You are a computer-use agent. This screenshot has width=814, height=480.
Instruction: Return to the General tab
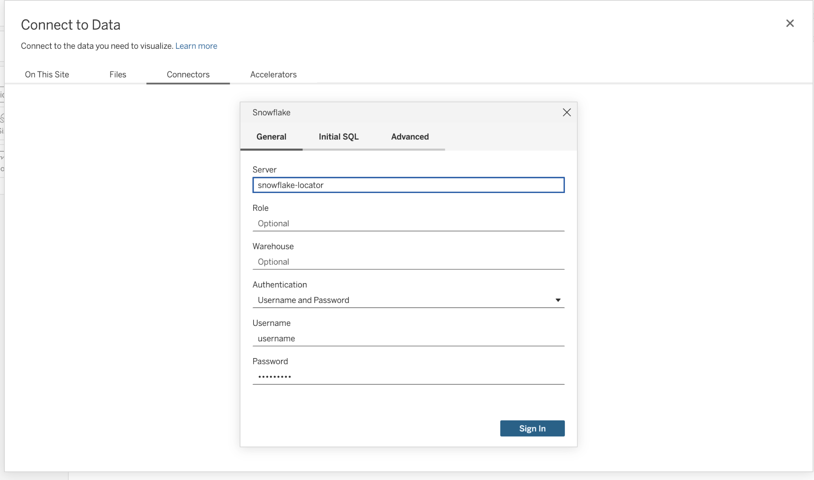(x=271, y=137)
